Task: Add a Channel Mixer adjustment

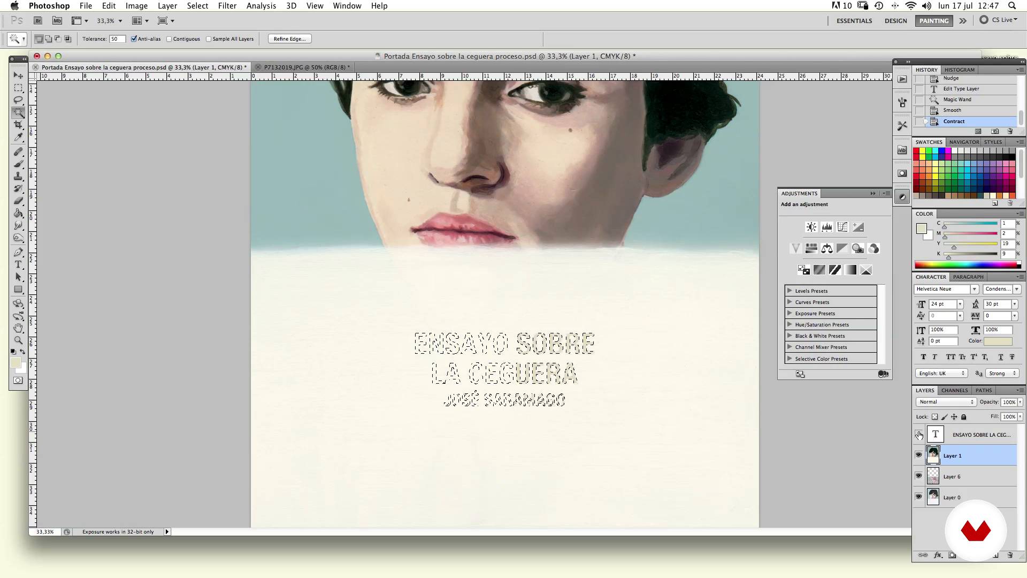Action: (873, 248)
